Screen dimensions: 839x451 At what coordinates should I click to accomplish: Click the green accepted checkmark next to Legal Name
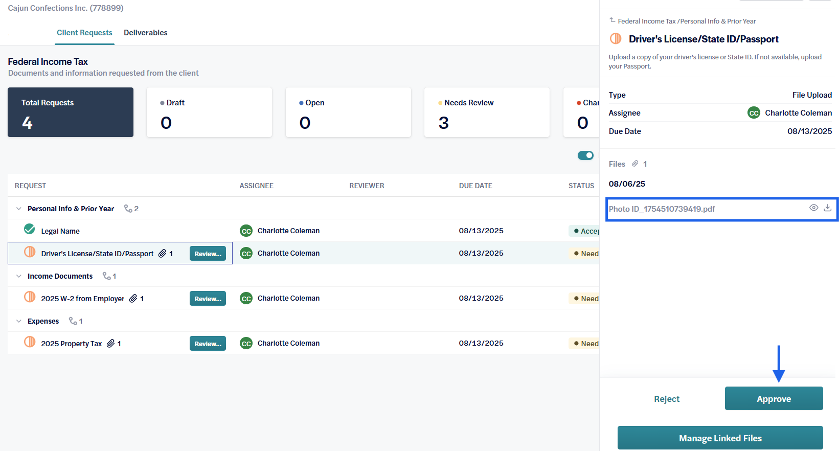tap(30, 229)
